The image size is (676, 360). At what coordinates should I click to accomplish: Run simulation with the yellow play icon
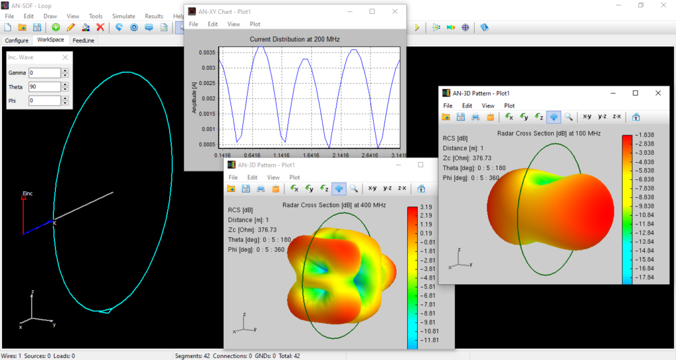[417, 28]
